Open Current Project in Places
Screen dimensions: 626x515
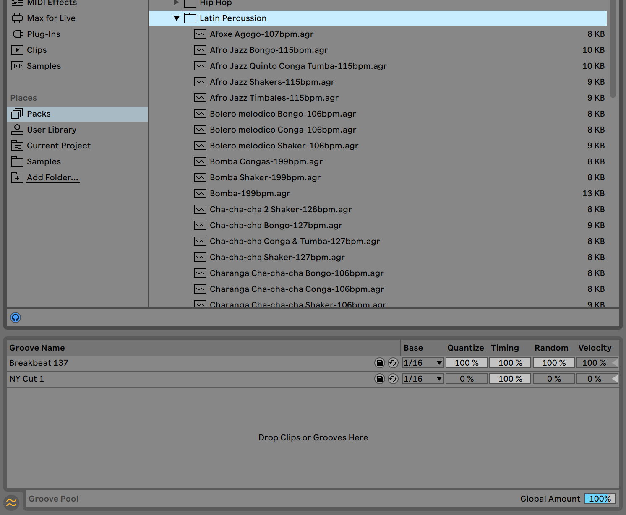click(x=58, y=146)
